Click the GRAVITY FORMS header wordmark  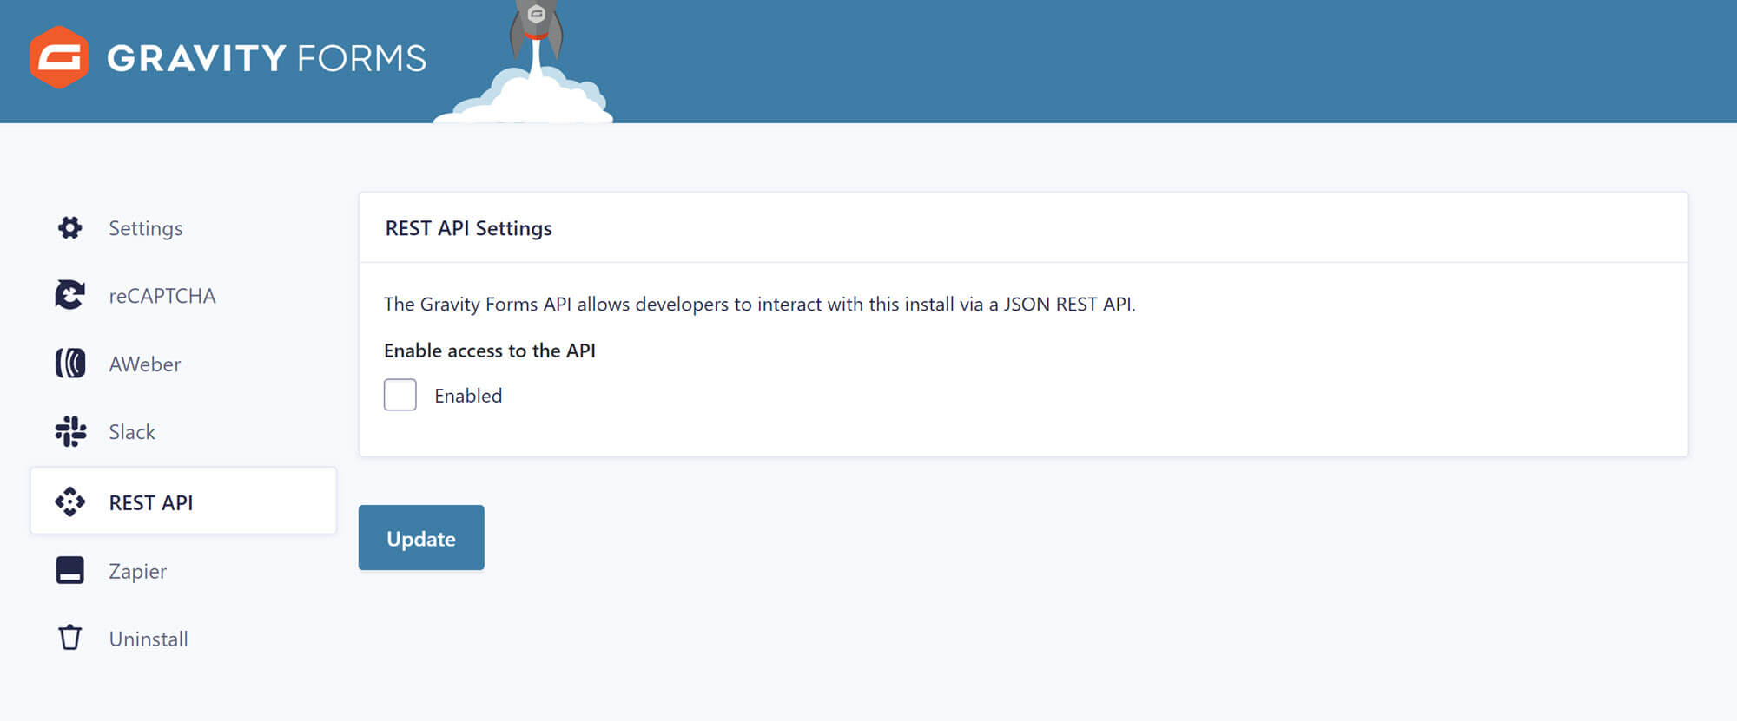pyautogui.click(x=267, y=58)
